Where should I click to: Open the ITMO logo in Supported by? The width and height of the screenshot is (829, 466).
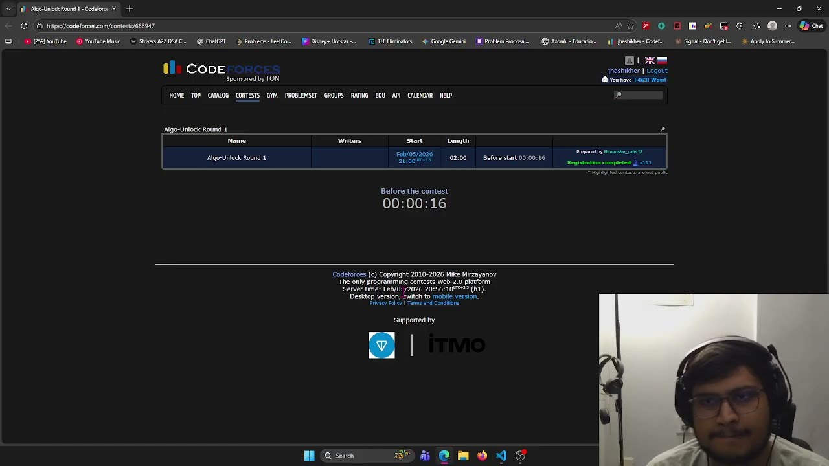457,345
